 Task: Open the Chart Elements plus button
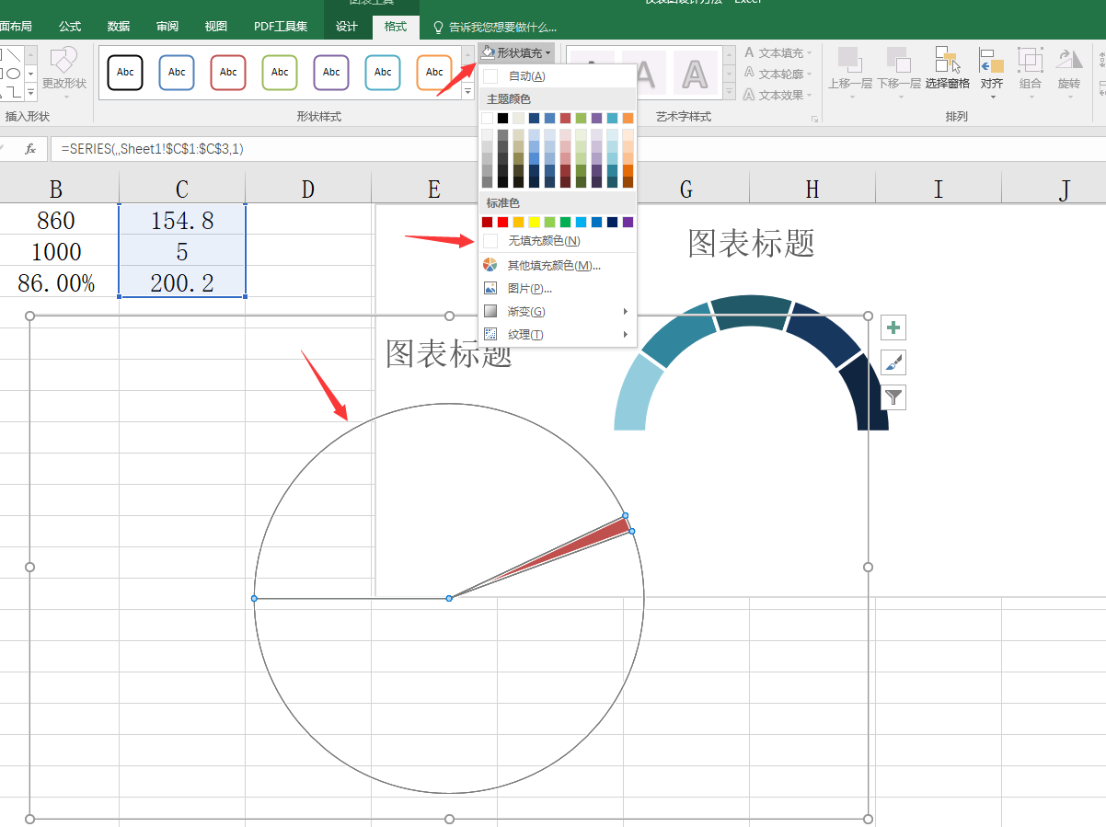tap(893, 327)
